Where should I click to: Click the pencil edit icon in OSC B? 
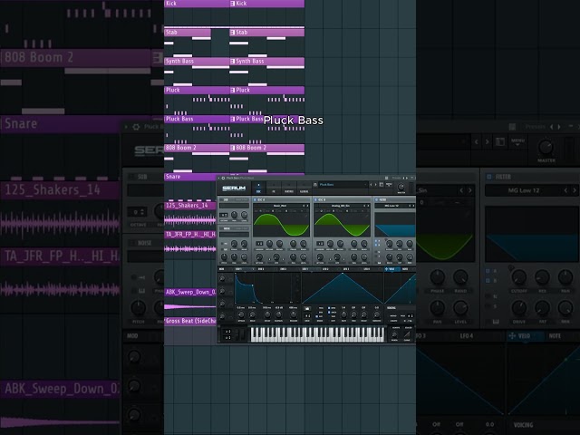366,215
